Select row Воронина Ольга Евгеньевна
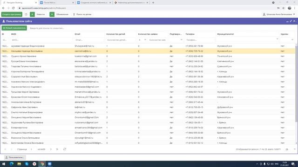Viewport: 298px width, 167px height. click(x=148, y=138)
